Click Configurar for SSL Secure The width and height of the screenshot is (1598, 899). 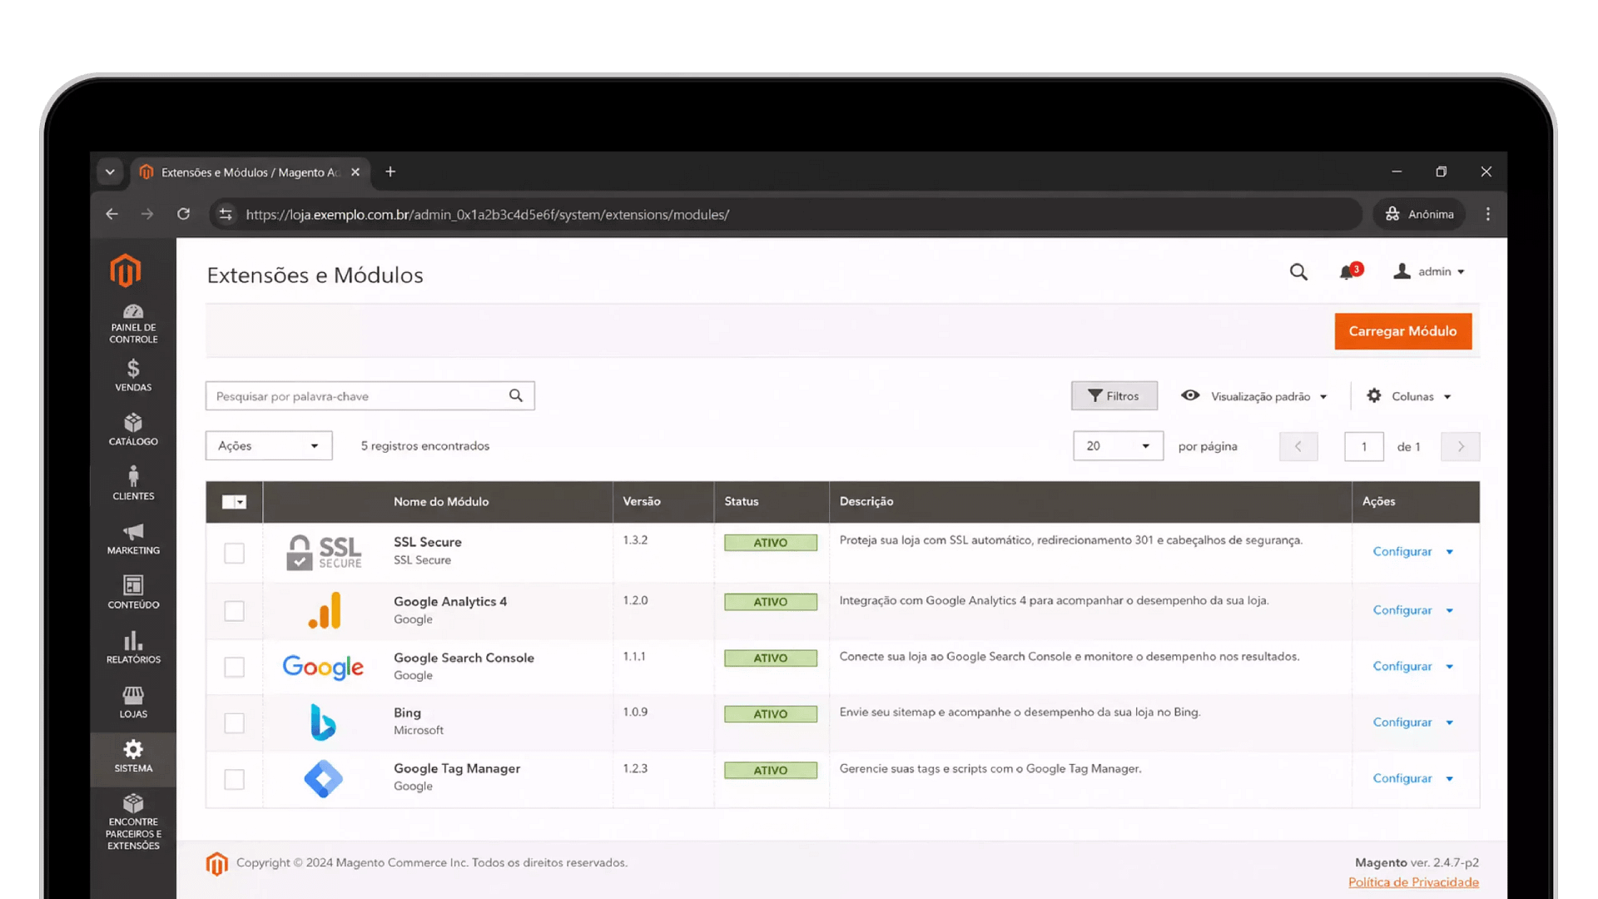tap(1402, 551)
